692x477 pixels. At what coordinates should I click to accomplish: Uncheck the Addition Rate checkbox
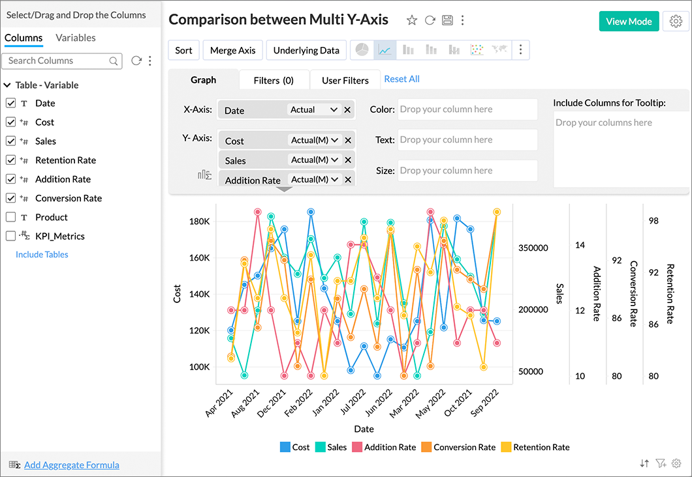pos(10,179)
